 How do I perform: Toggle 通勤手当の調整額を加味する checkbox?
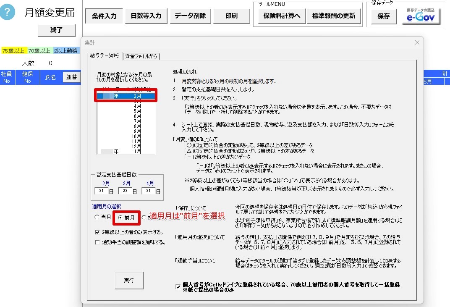(97, 242)
